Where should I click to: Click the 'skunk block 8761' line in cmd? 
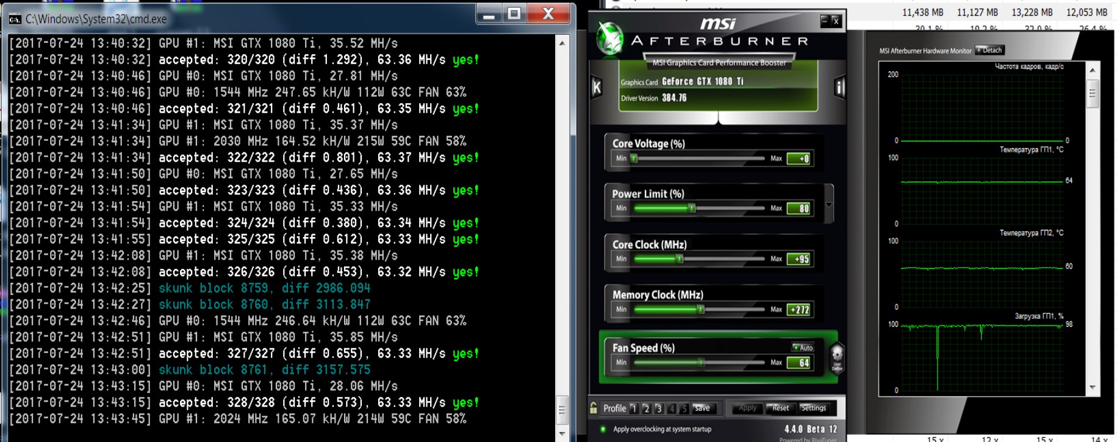[264, 369]
